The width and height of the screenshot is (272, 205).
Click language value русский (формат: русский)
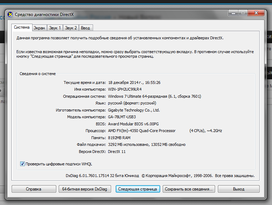[132, 103]
